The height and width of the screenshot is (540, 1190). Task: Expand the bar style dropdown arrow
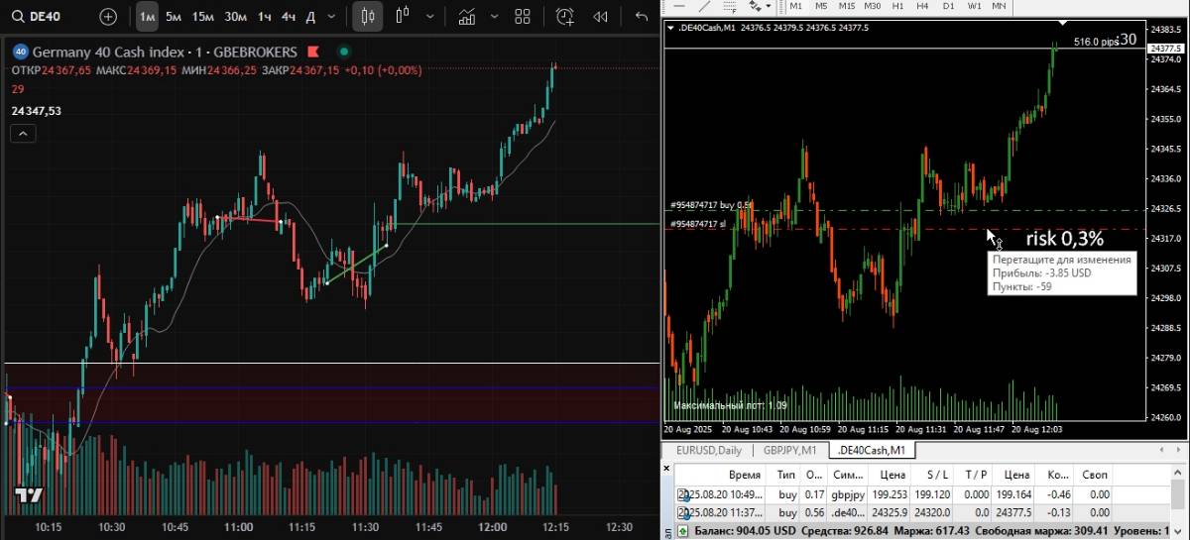pyautogui.click(x=428, y=16)
